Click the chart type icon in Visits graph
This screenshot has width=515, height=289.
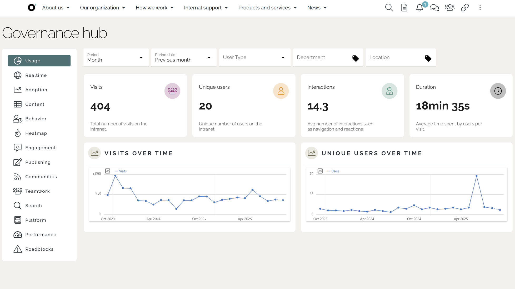tap(108, 171)
